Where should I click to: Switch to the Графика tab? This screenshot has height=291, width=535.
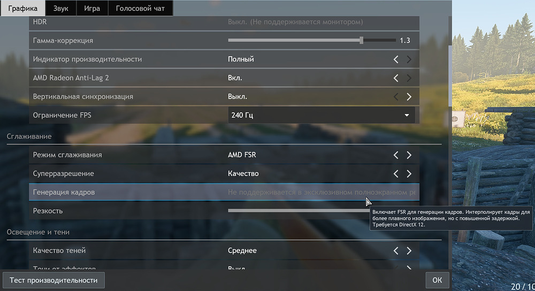[x=23, y=8]
